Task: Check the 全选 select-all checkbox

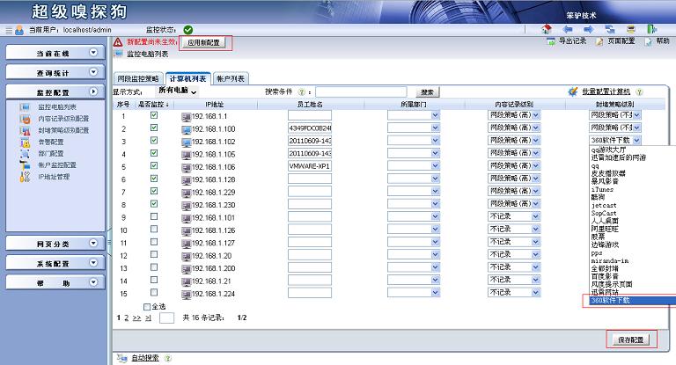Action: click(x=148, y=306)
